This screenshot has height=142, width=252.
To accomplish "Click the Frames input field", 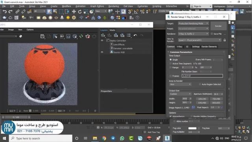I will pyautogui.click(x=202, y=76).
